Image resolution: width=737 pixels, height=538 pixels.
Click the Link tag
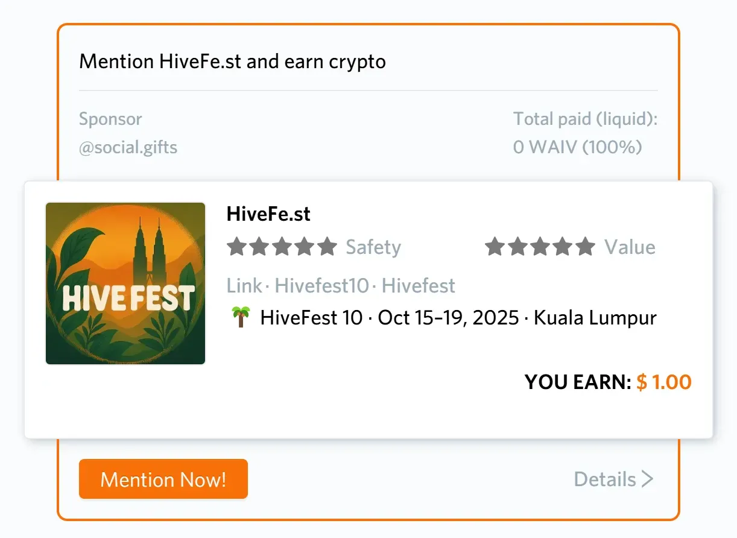point(244,285)
